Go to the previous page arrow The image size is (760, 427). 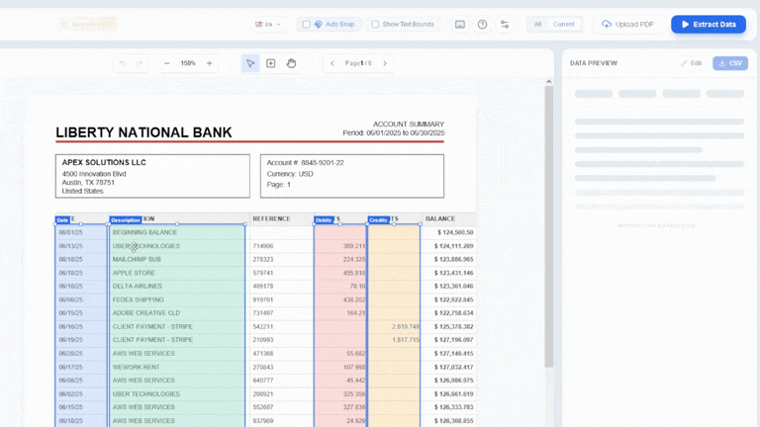(332, 63)
